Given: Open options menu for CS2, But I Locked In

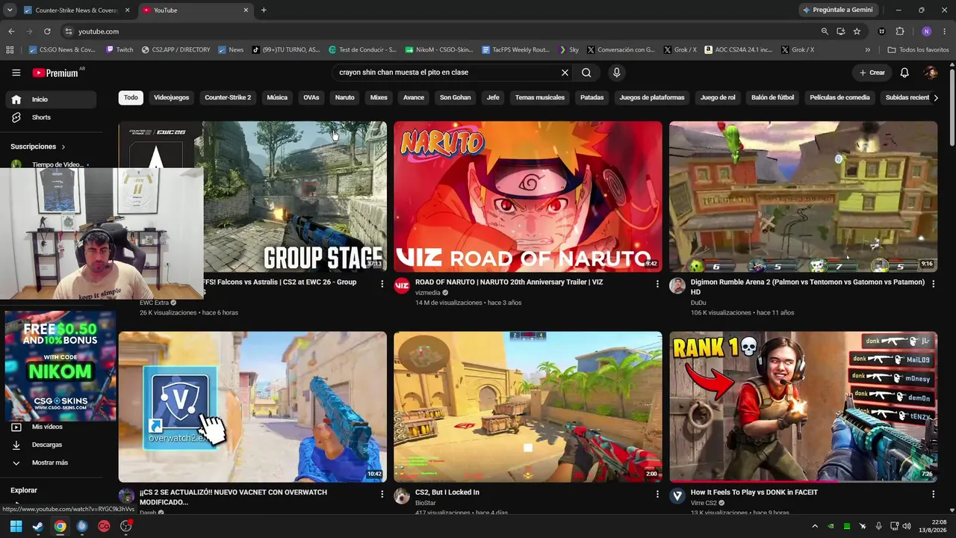Looking at the screenshot, I should (x=657, y=494).
